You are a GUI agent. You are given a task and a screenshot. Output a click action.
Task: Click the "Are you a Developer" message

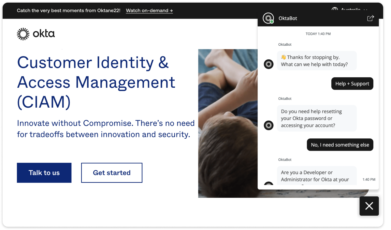click(x=317, y=176)
